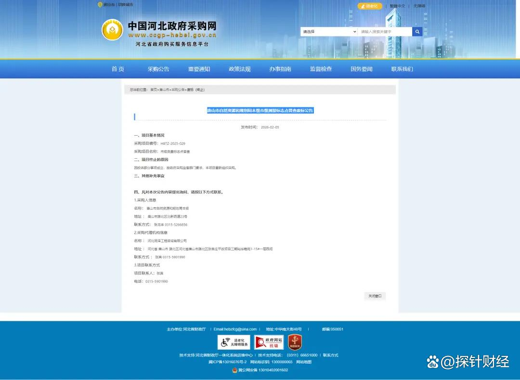
Task: Click the 联系方式 footer link
Action: tap(331, 355)
